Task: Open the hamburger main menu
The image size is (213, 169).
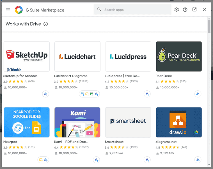Action: pos(8,10)
